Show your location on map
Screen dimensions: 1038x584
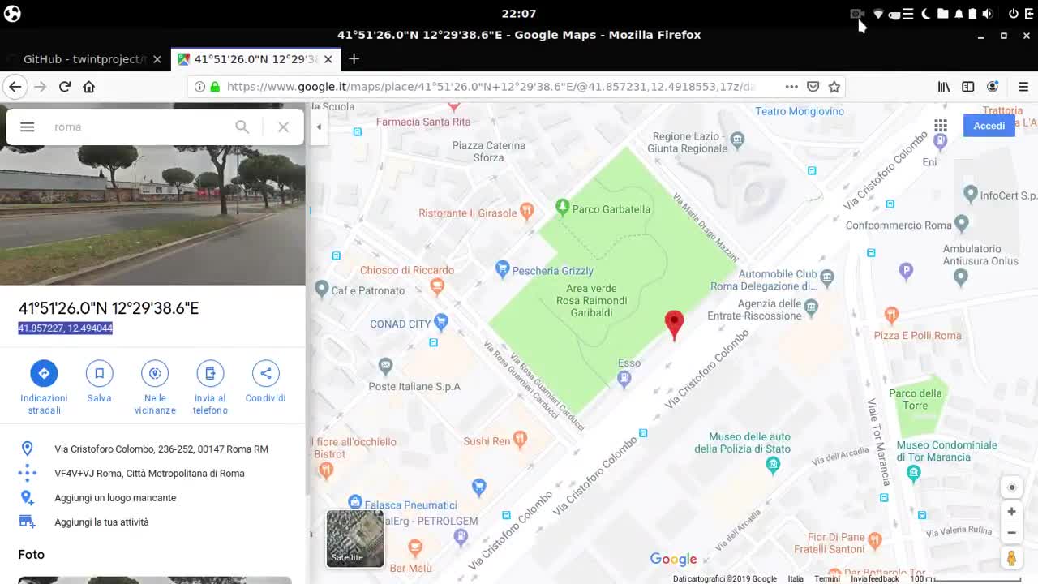click(1011, 487)
